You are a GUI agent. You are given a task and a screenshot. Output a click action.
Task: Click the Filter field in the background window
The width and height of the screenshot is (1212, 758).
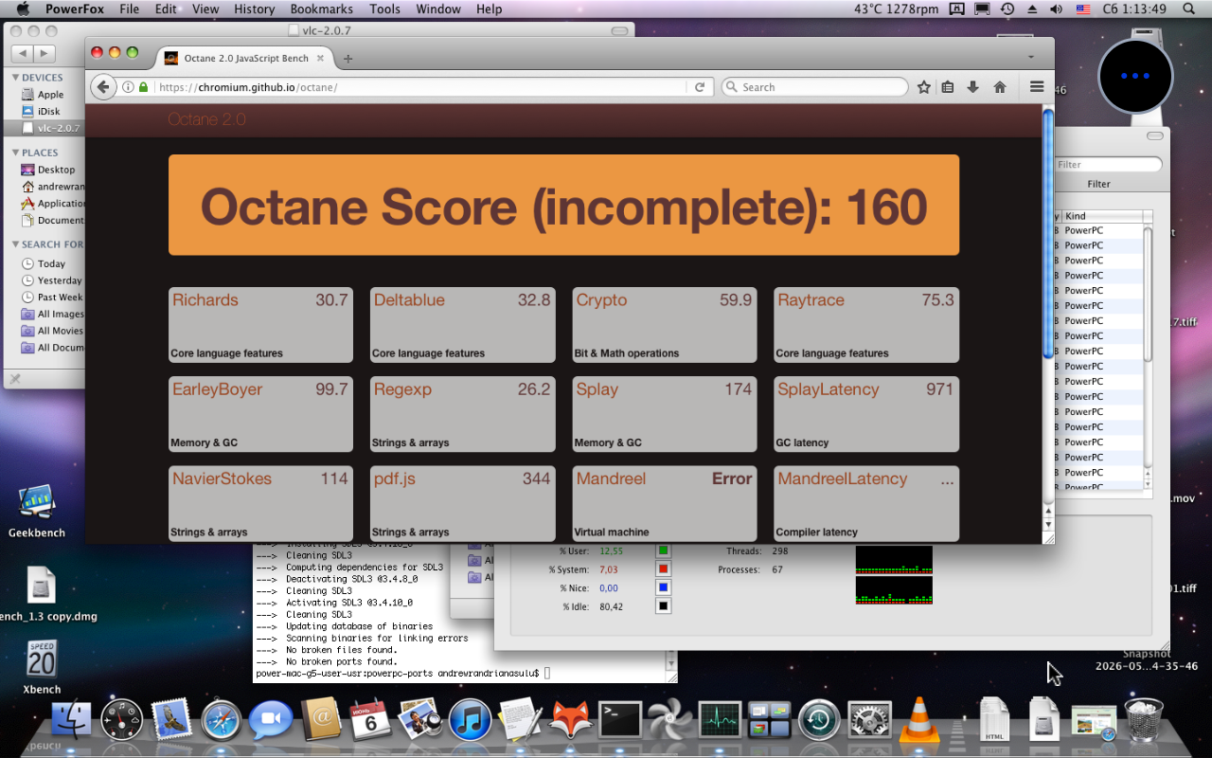[x=1108, y=165]
